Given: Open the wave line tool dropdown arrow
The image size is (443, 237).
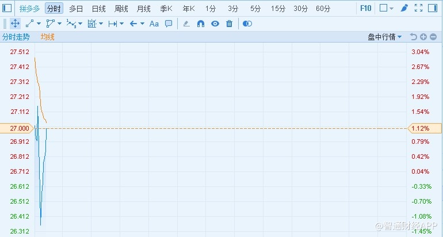Looking at the screenshot, I should [x=80, y=24].
